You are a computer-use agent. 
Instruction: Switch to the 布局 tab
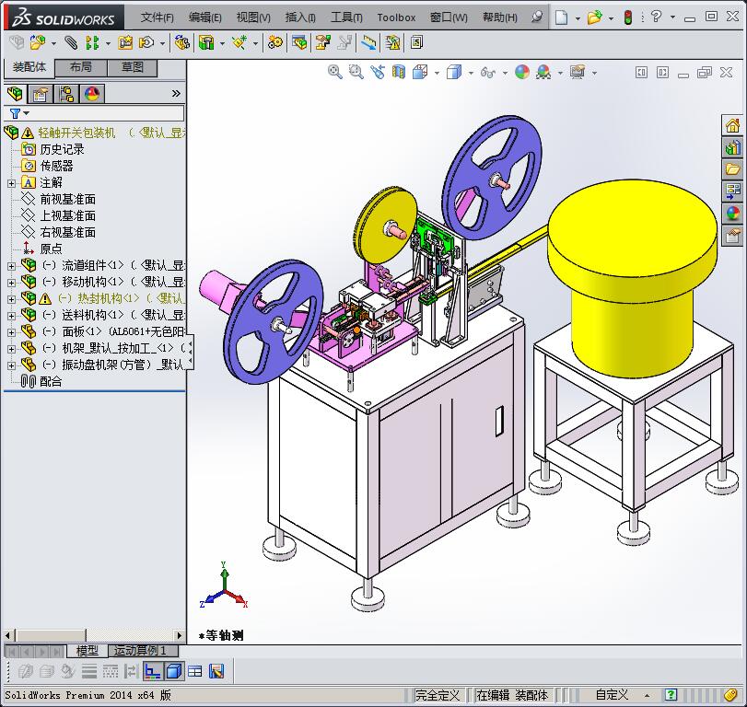point(81,67)
